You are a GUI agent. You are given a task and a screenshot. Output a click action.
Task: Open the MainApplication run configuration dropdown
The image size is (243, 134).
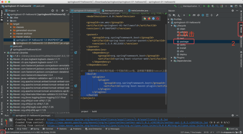click(x=190, y=6)
